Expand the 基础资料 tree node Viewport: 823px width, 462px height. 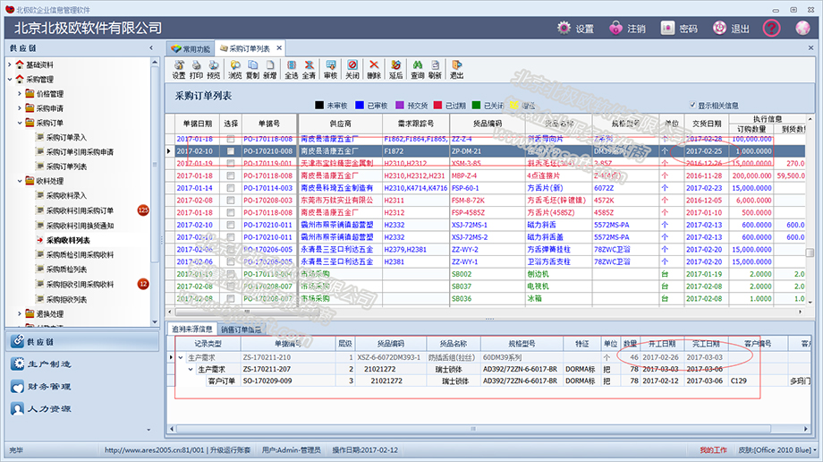point(10,64)
